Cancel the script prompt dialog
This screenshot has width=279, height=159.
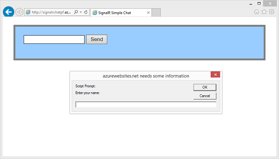tap(205, 96)
